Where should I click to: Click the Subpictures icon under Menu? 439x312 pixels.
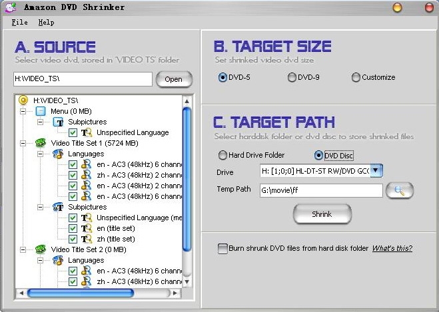pyautogui.click(x=58, y=122)
